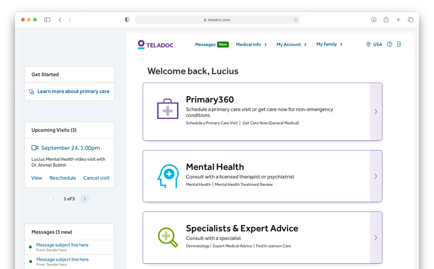Go to next upcoming visit
Viewport: 434px width, 269px height.
pos(84,199)
